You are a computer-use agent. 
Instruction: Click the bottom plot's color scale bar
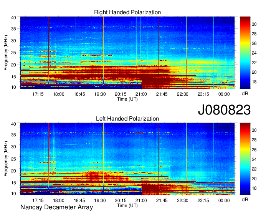[245, 159]
